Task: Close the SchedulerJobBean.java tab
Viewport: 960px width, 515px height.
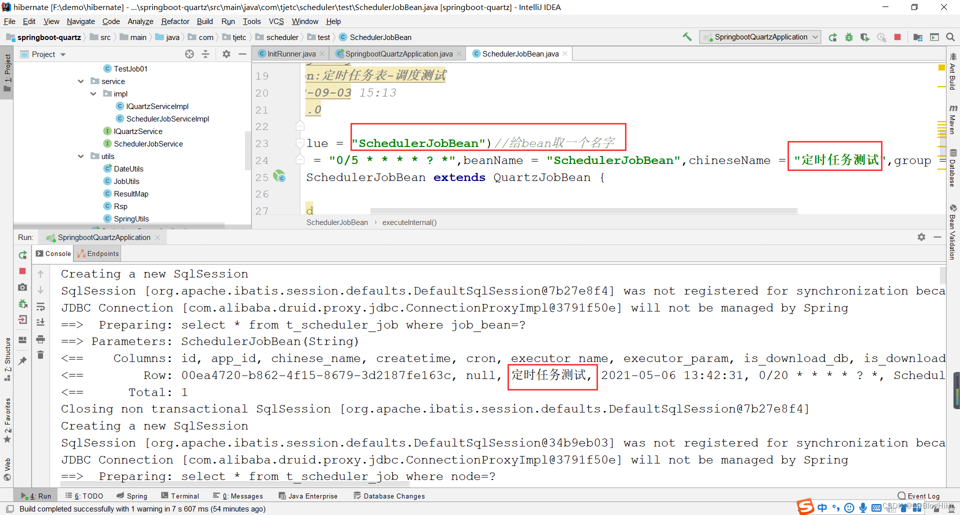Action: coord(565,53)
